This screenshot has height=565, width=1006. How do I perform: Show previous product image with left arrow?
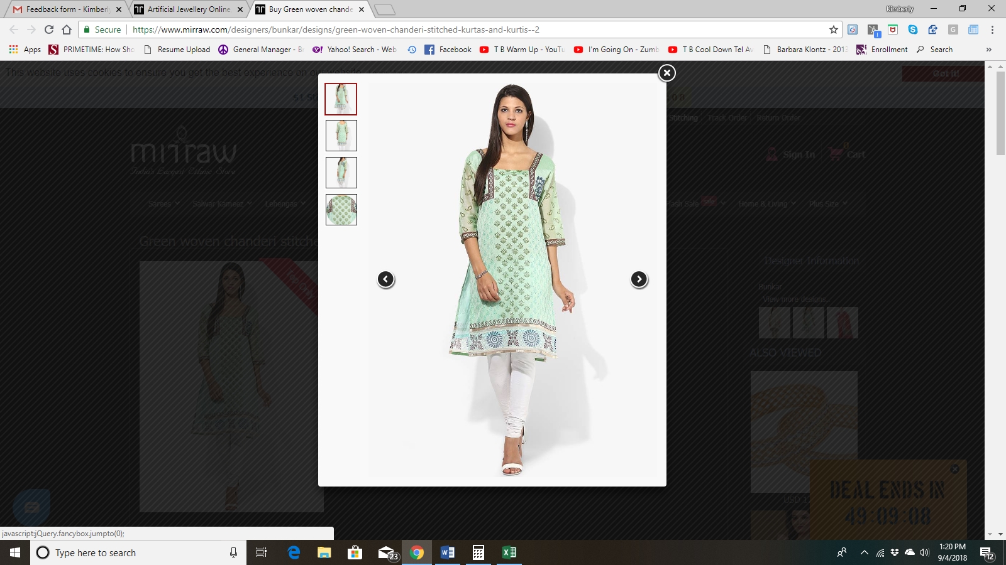tap(386, 279)
